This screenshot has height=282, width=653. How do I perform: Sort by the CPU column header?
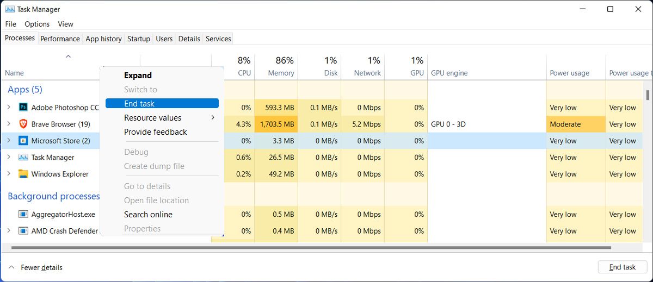coord(232,66)
